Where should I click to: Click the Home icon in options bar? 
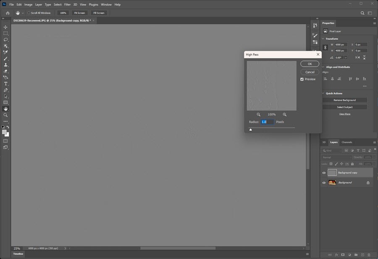pyautogui.click(x=8, y=13)
